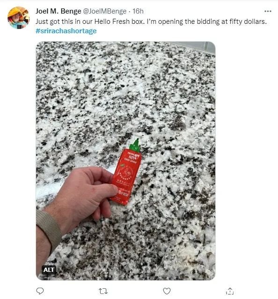
Task: Open Joel M. Benge's profile avatar
Action: click(19, 18)
